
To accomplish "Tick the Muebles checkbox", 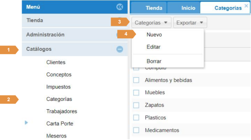I will 136,93.
